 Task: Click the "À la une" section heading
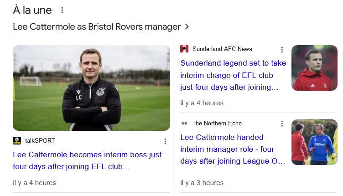click(32, 10)
